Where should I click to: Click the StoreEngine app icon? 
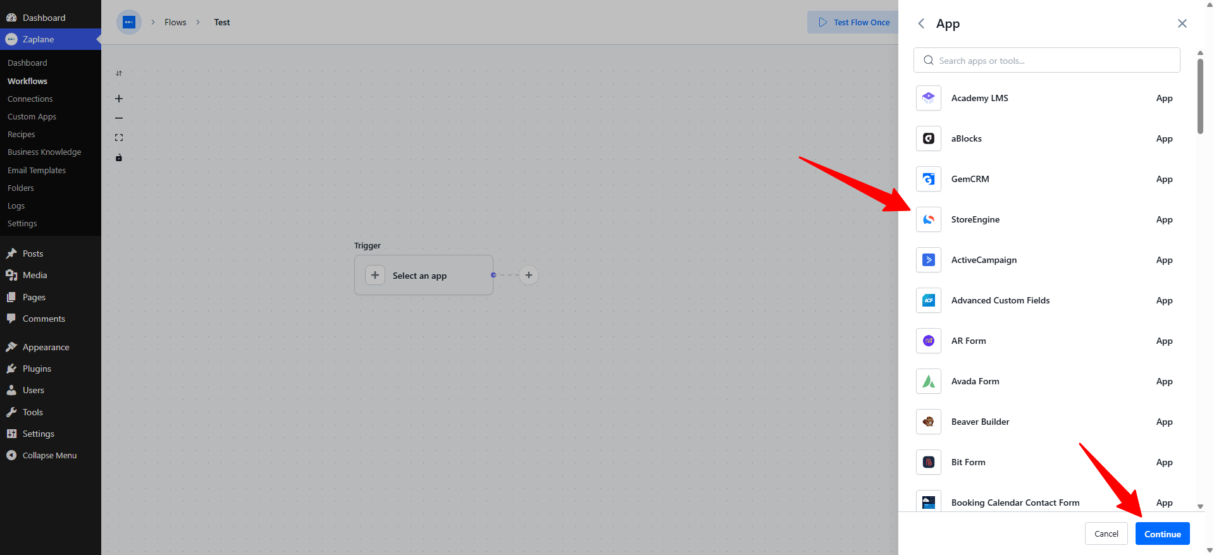tap(928, 219)
